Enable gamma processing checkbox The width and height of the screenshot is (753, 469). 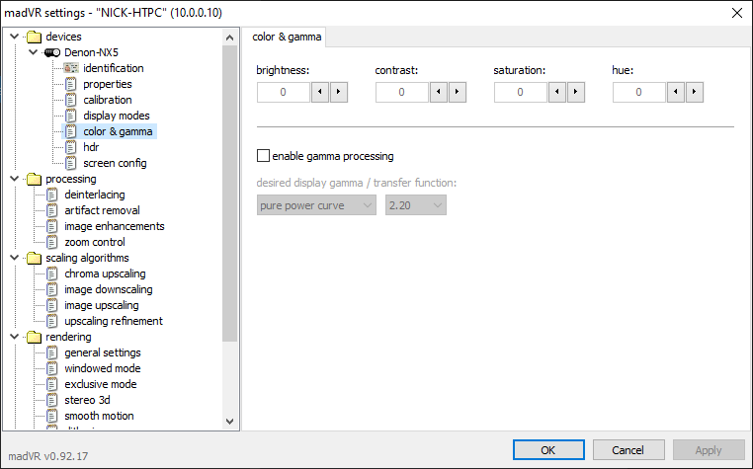[263, 156]
